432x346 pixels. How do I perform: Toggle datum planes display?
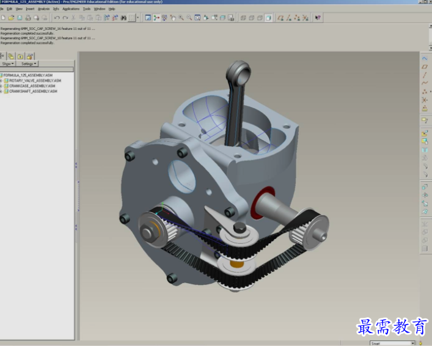(x=280, y=18)
